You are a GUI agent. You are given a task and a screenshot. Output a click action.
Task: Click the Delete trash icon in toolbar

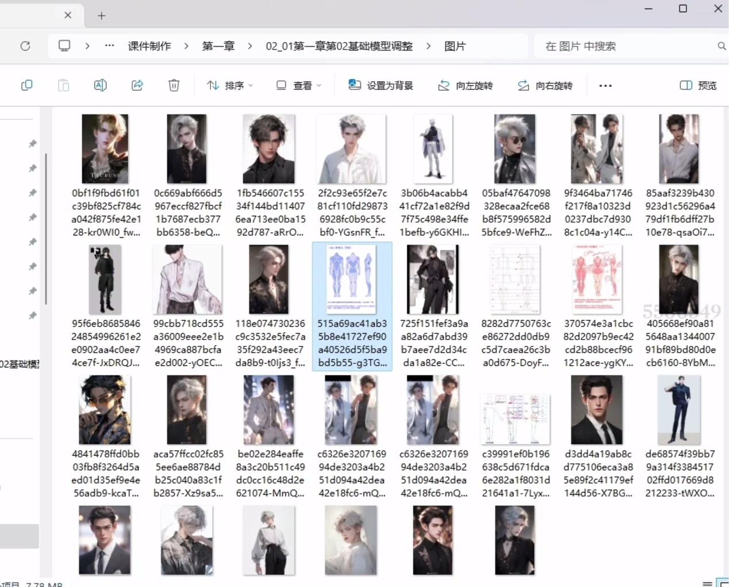(x=174, y=86)
